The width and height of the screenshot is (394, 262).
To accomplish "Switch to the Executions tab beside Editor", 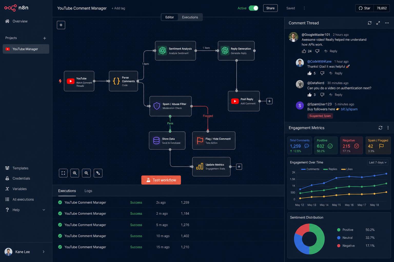I will [x=190, y=17].
